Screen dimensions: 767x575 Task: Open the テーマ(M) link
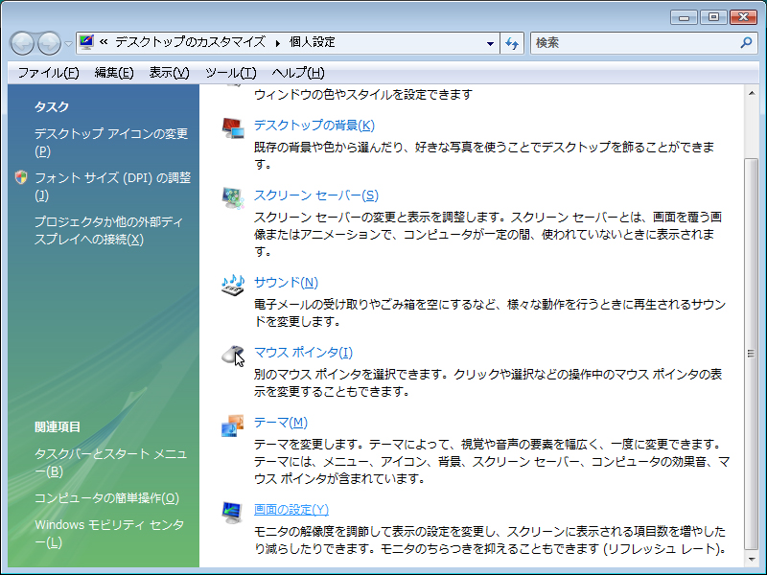[280, 422]
